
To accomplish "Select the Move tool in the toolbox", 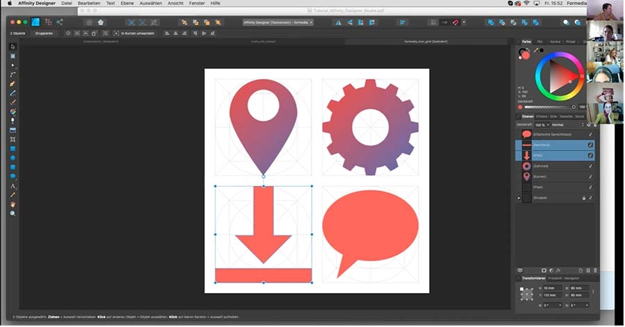I will point(12,47).
